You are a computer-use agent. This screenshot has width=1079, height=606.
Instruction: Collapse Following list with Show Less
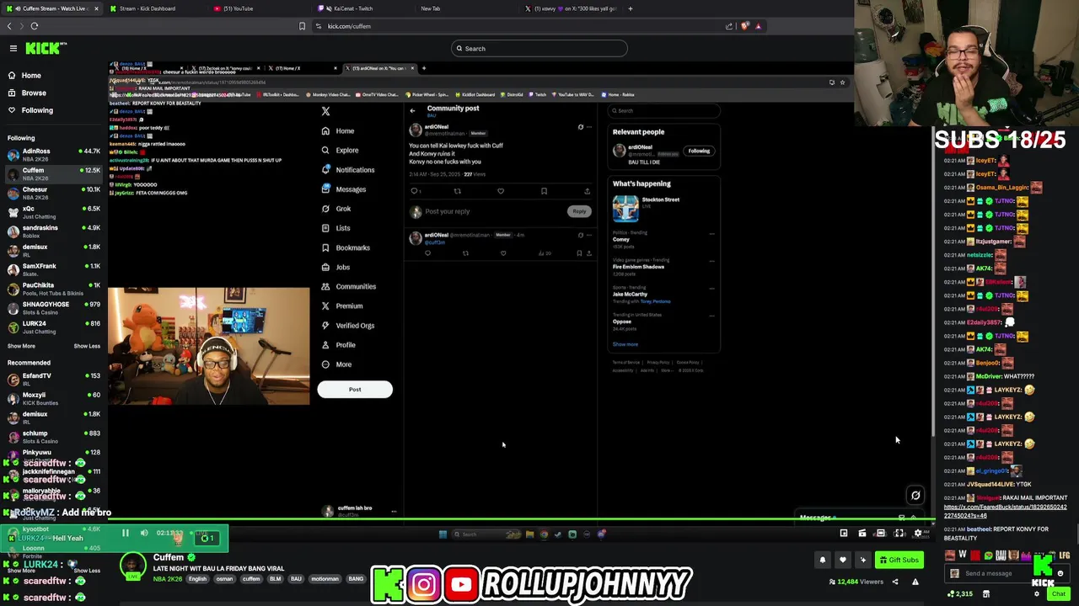click(x=87, y=346)
